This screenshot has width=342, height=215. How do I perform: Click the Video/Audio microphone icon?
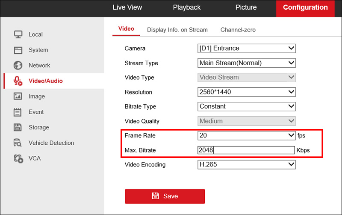[x=18, y=81]
